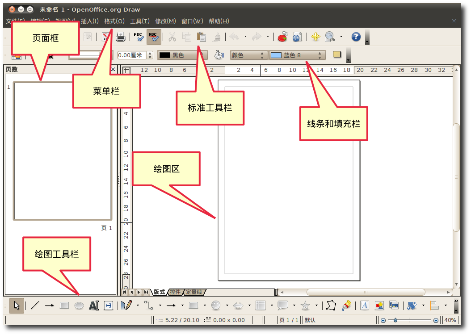Open the area style 颜色 dropdown

(248, 55)
